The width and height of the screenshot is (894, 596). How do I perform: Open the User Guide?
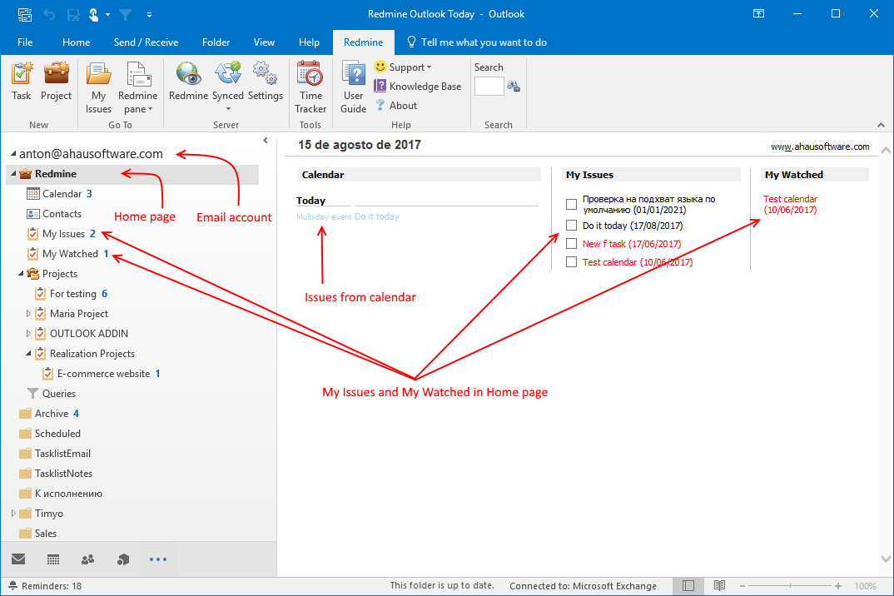pos(354,88)
